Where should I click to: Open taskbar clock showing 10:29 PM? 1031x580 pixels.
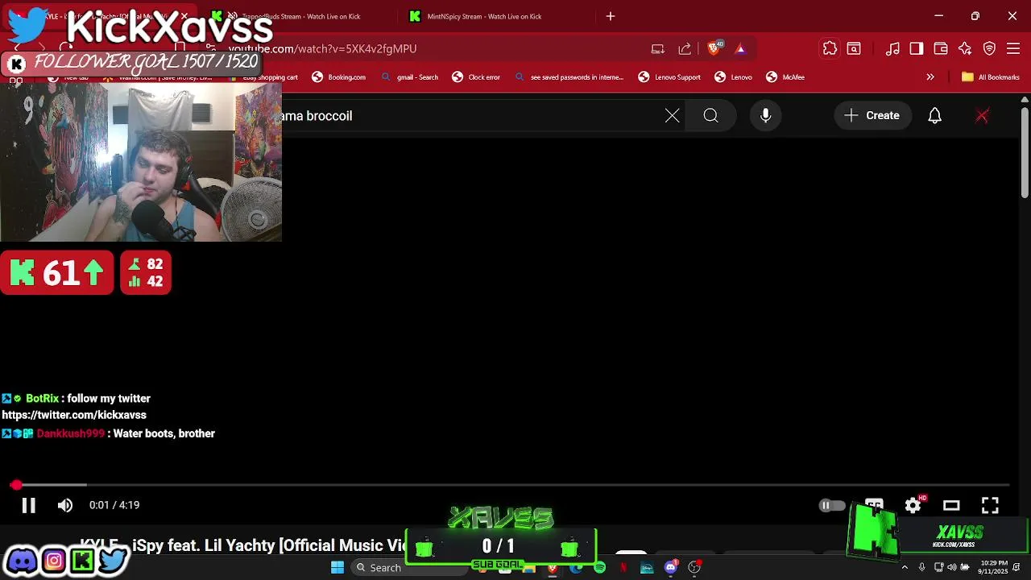click(x=993, y=567)
